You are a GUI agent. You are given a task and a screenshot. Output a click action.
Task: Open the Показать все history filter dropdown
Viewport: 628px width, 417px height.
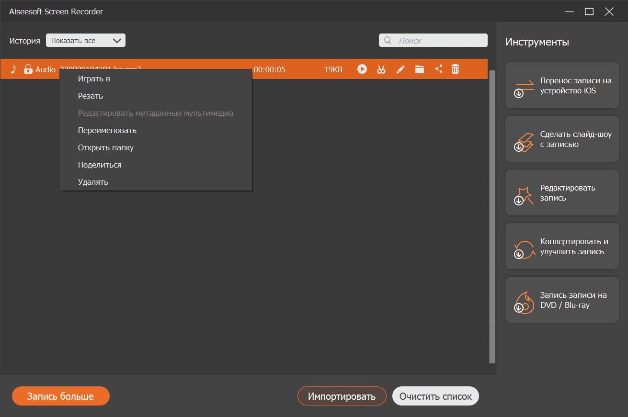coord(86,40)
